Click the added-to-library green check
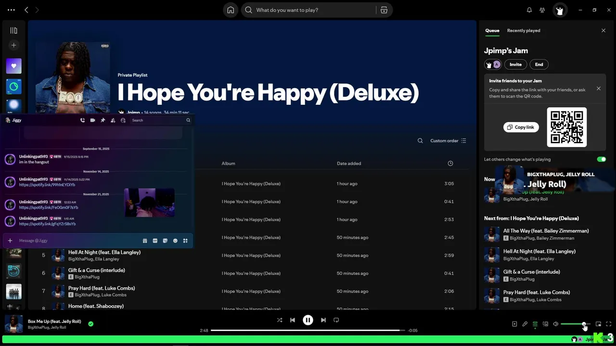Screen dimensions: 616x346 [90, 324]
